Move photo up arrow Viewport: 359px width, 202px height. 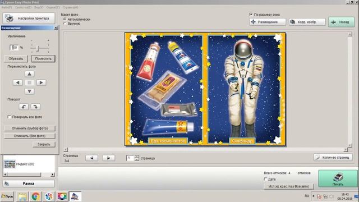tap(29, 74)
